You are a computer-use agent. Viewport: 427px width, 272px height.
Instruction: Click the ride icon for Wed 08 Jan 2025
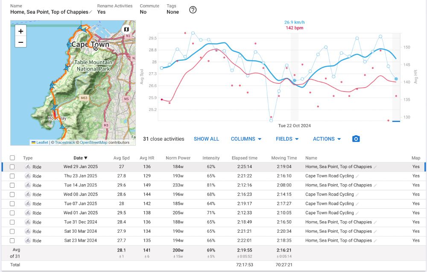[28, 195]
